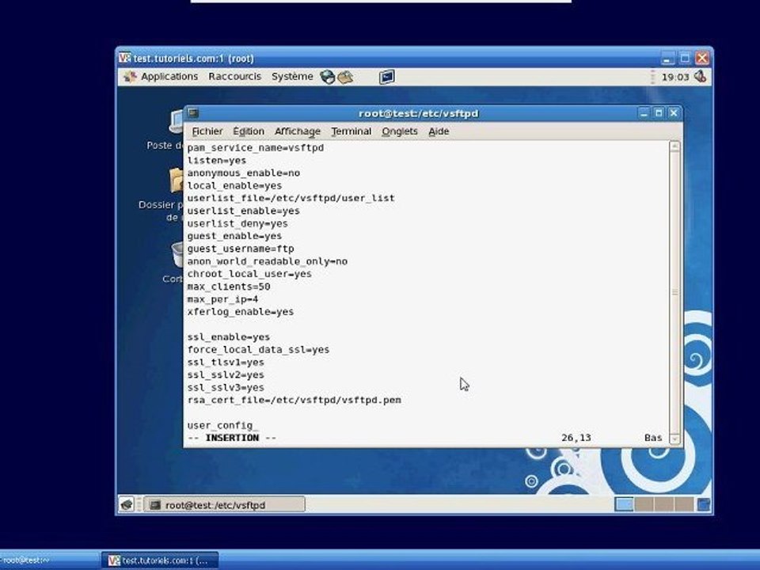
Task: Click line guest_enable=yes
Action: point(234,236)
